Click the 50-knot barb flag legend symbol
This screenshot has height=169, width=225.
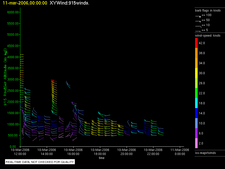[198, 21]
